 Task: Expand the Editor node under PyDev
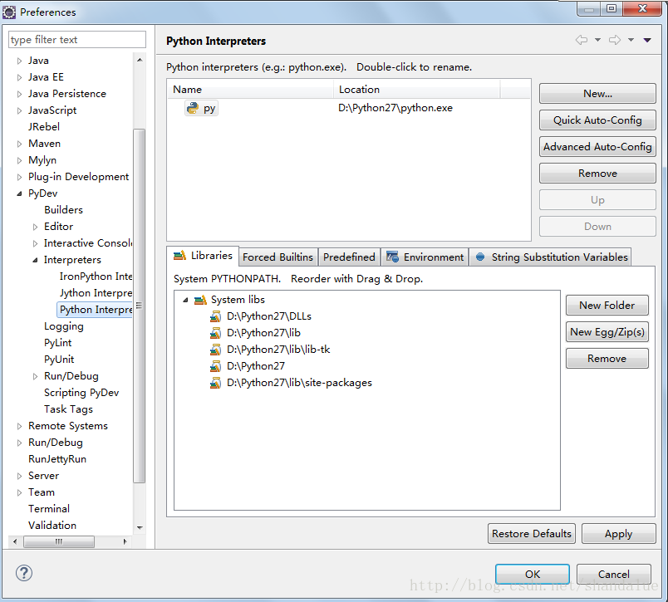coord(35,227)
